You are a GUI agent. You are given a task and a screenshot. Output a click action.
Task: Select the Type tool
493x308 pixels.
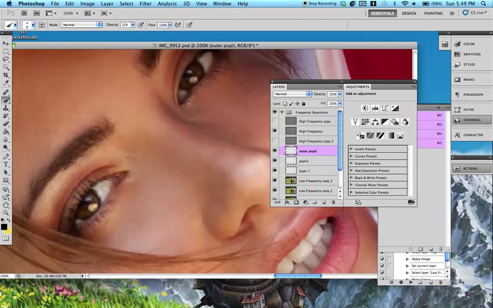6,164
